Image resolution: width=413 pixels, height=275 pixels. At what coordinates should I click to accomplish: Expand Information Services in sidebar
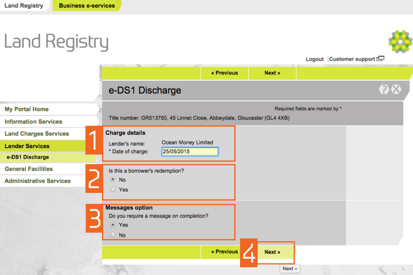[33, 122]
